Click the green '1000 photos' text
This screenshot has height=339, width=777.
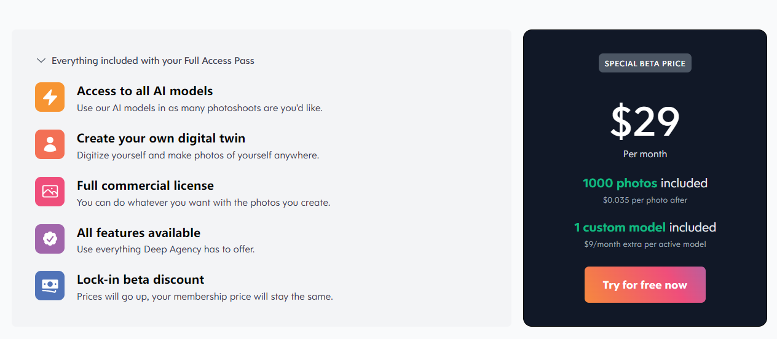(x=620, y=183)
